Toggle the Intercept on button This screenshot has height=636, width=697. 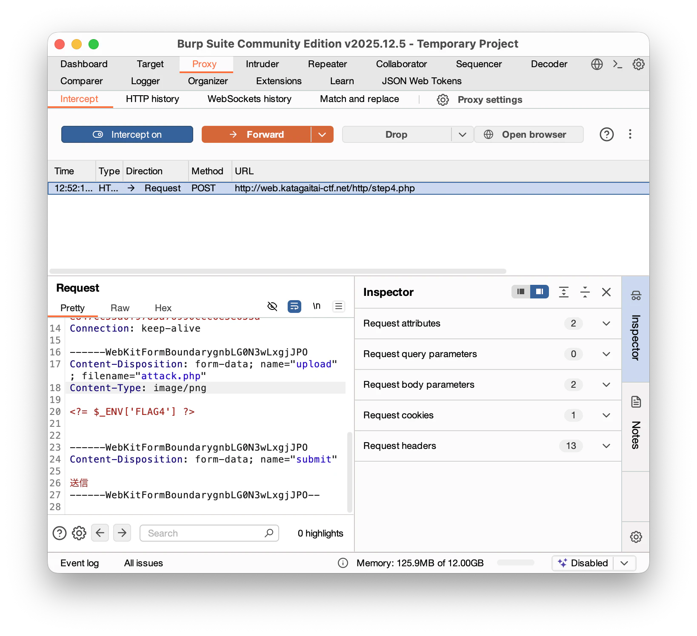(127, 134)
